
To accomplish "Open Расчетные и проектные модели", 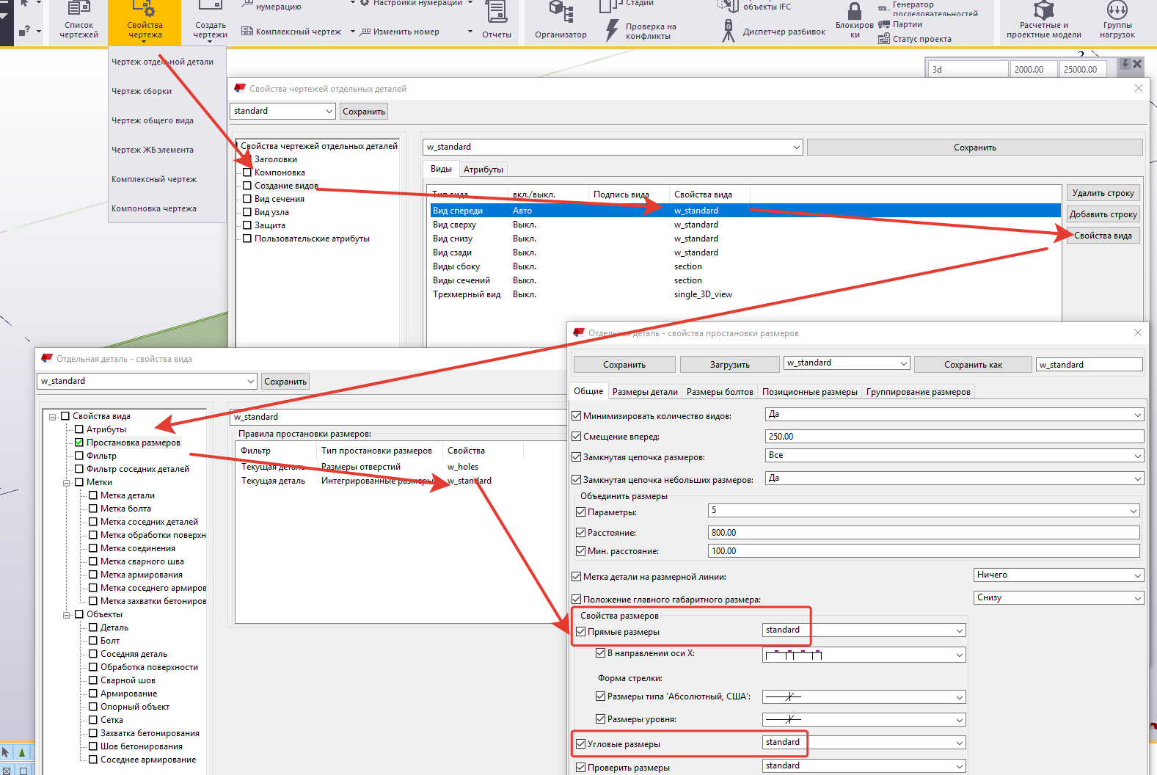I will click(x=1043, y=21).
